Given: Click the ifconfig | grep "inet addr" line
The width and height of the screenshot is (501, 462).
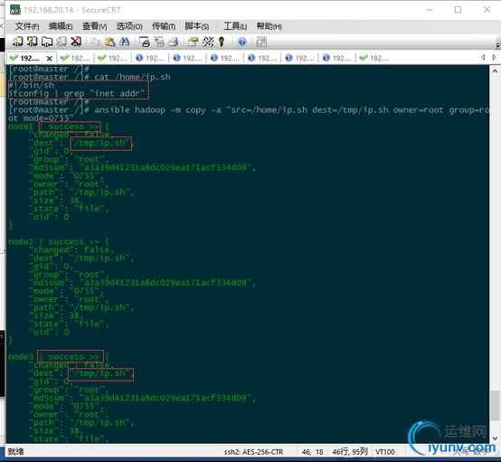Looking at the screenshot, I should (77, 94).
